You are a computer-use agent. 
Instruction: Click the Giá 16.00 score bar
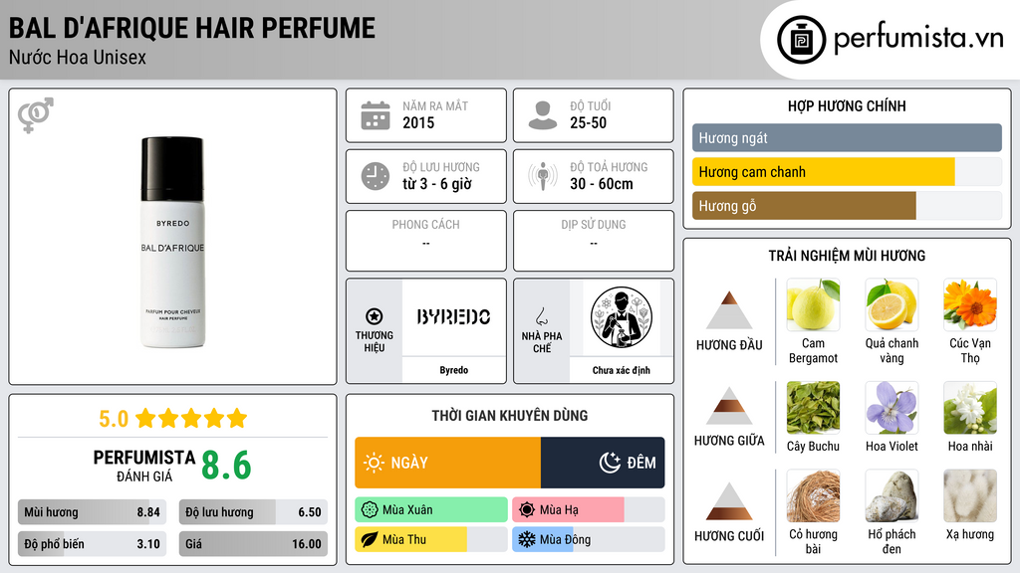pyautogui.click(x=253, y=544)
